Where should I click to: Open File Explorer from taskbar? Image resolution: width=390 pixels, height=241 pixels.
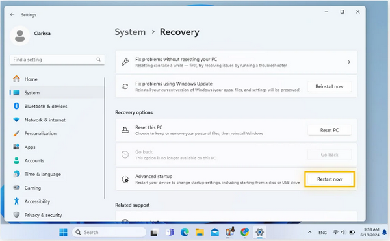[x=200, y=233]
